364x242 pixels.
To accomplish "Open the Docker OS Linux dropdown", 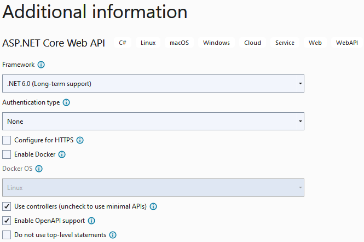I will tap(153, 188).
